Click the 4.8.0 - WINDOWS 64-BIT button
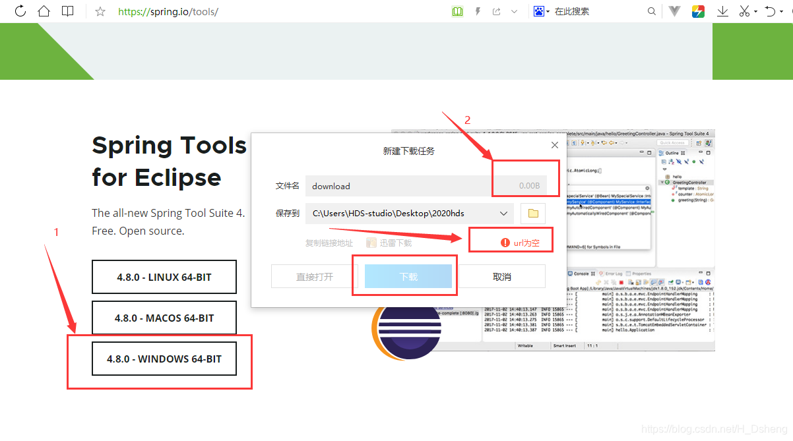The height and width of the screenshot is (441, 793). 164,359
